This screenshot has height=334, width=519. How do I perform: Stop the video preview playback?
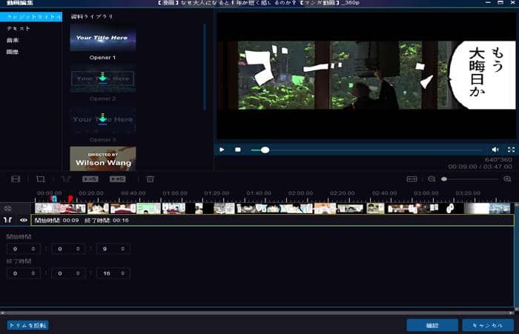pyautogui.click(x=238, y=150)
